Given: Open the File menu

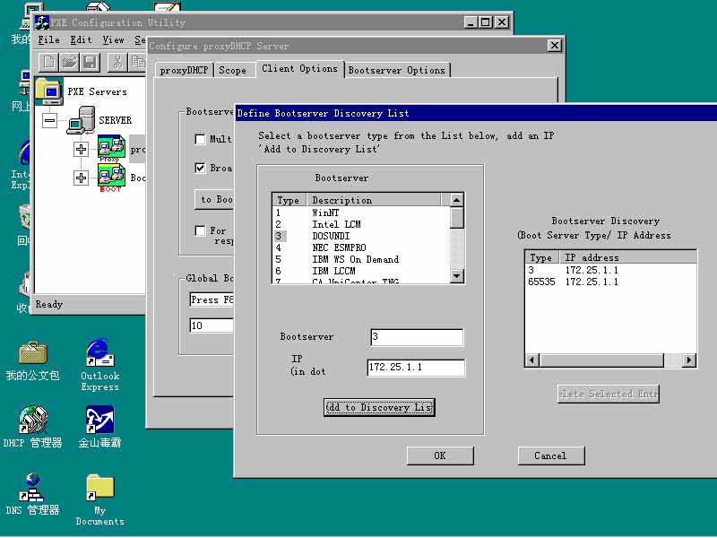Looking at the screenshot, I should click(48, 40).
